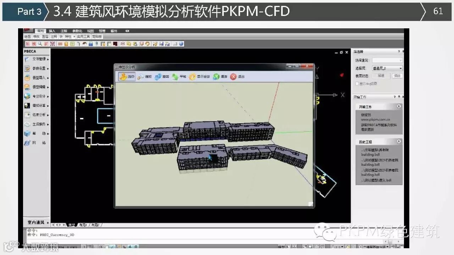Switch to the 视图 ribbon tab
The image size is (454, 255).
(90, 31)
